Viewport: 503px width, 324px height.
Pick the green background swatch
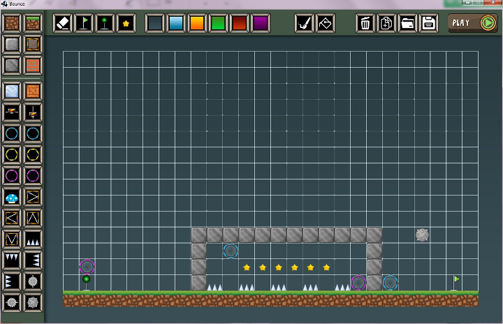tap(218, 23)
